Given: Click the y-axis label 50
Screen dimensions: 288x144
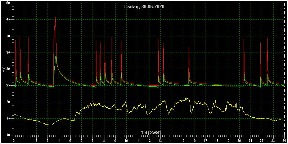Looking at the screenshot, I should [8, 3].
